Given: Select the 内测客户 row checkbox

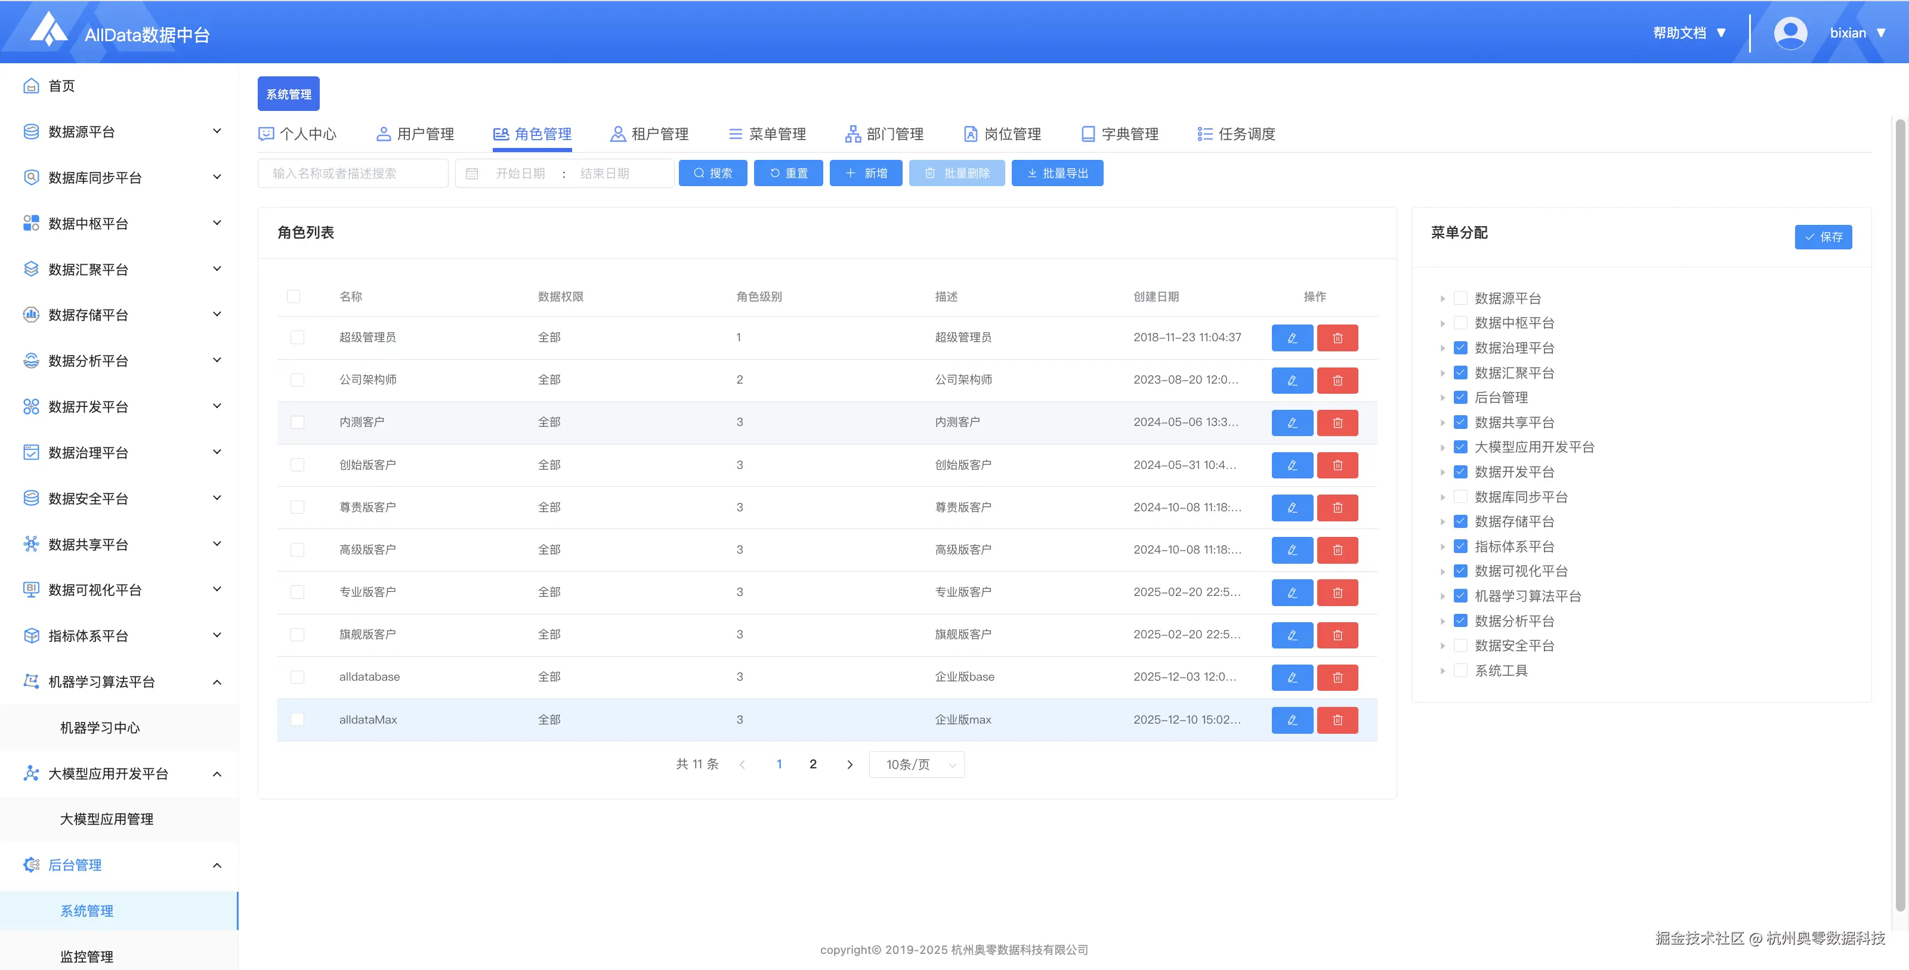Looking at the screenshot, I should [x=297, y=422].
